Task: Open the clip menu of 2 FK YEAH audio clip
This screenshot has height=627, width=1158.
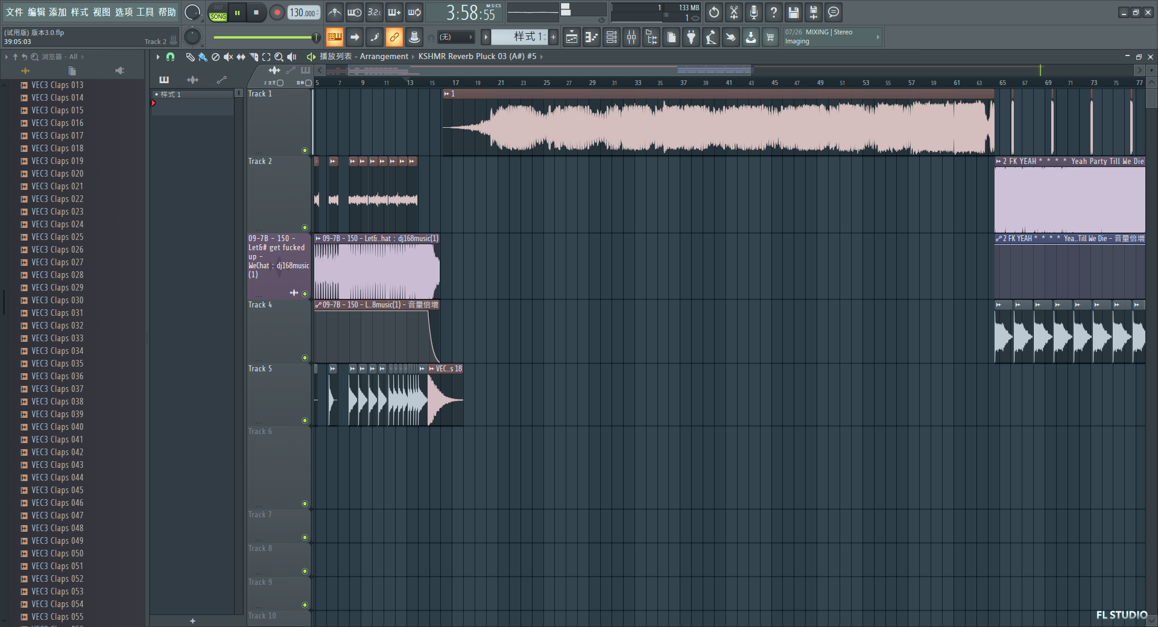Action: pos(999,162)
